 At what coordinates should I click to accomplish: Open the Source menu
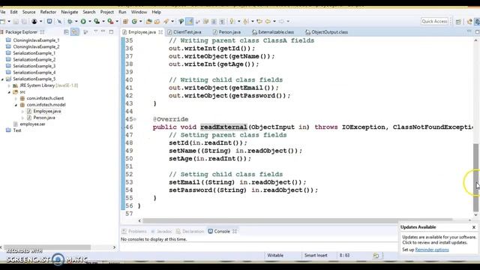point(28,12)
